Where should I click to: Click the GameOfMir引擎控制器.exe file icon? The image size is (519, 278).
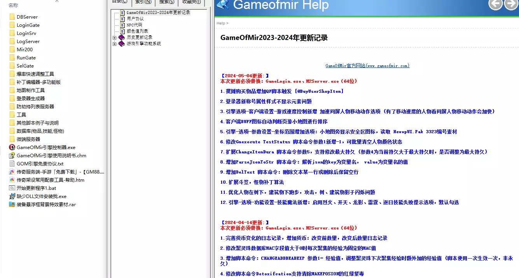12,148
